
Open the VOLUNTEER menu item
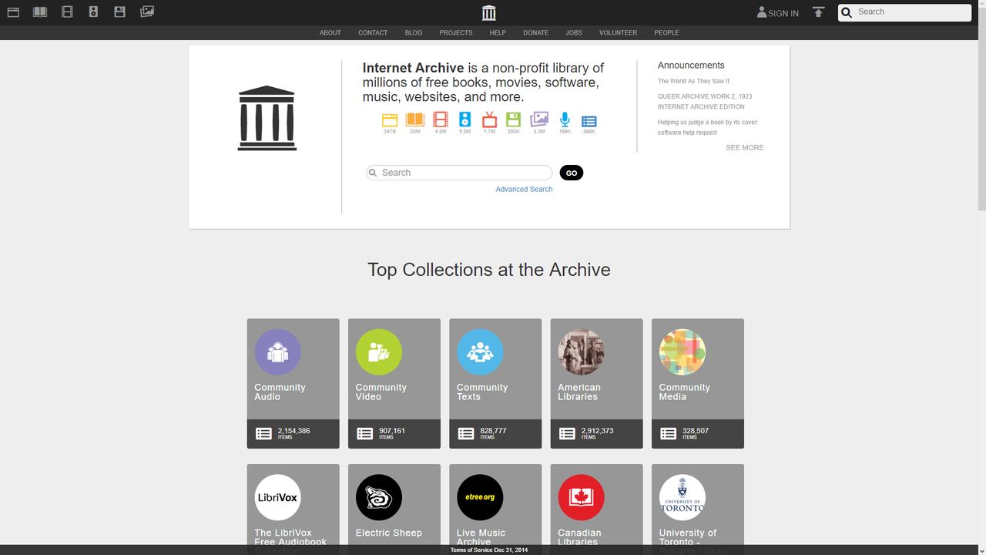619,33
